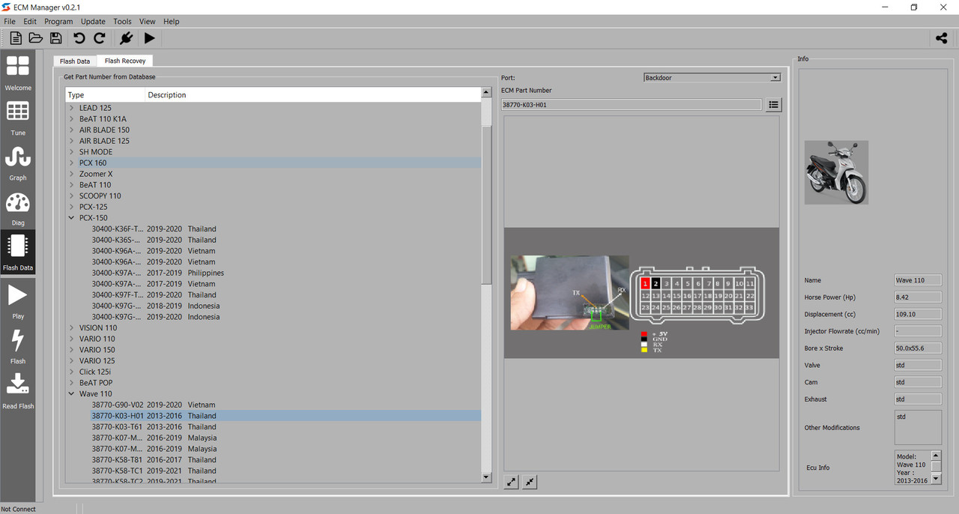The image size is (959, 514).
Task: Expand the AIR BLADE 150 tree node
Action: pos(72,130)
